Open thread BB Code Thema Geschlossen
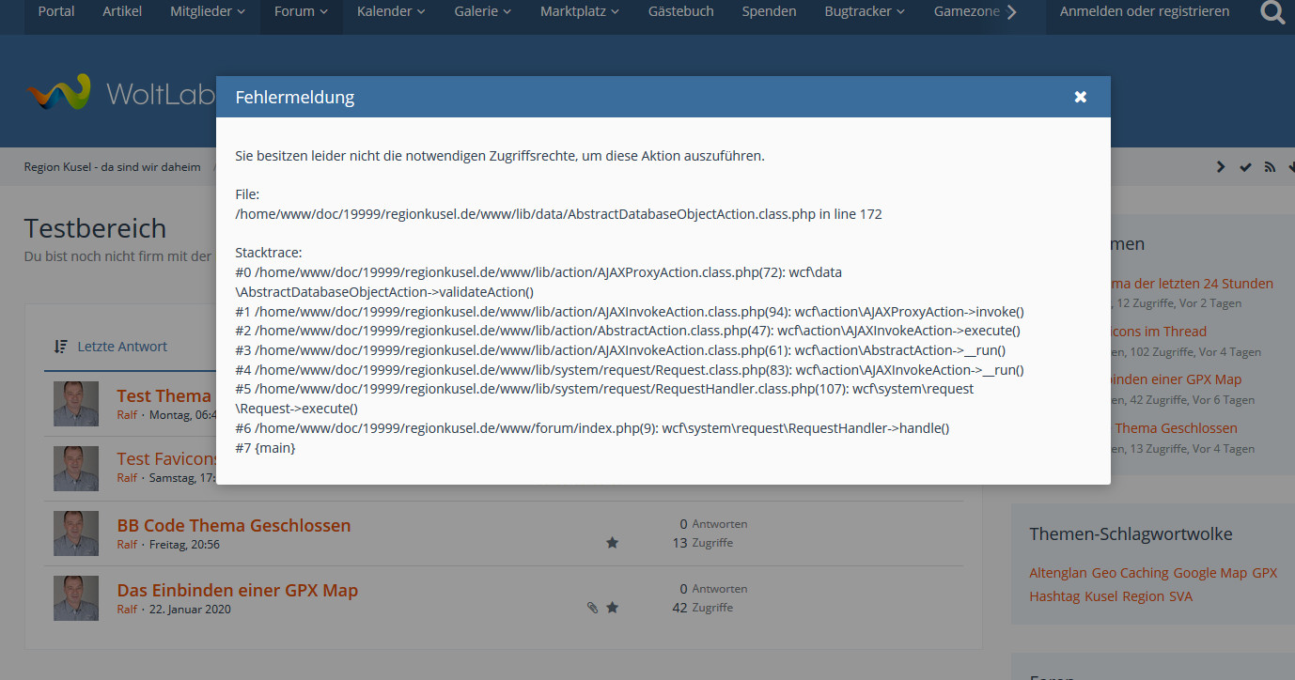The height and width of the screenshot is (680, 1295). (x=233, y=526)
